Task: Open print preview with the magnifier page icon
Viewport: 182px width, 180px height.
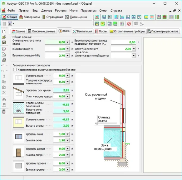Action: pyautogui.click(x=4, y=55)
